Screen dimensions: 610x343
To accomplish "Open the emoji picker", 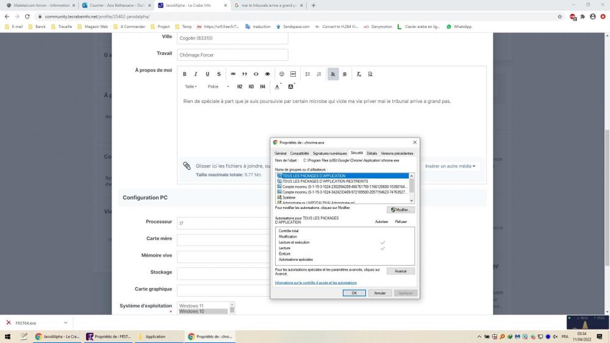I will point(282,74).
